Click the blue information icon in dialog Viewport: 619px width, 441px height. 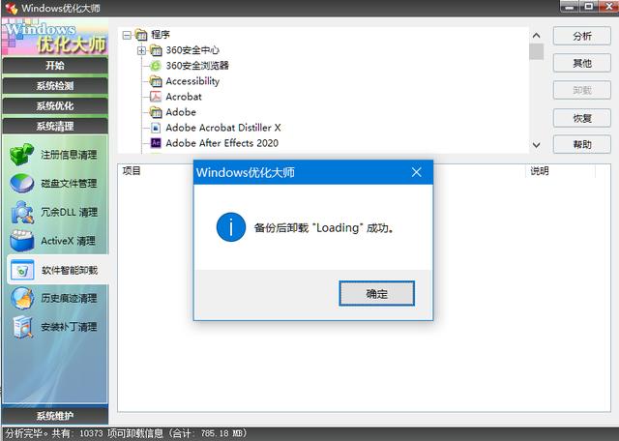[x=231, y=227]
